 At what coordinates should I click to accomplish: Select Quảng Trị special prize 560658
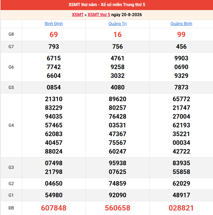[117, 208]
